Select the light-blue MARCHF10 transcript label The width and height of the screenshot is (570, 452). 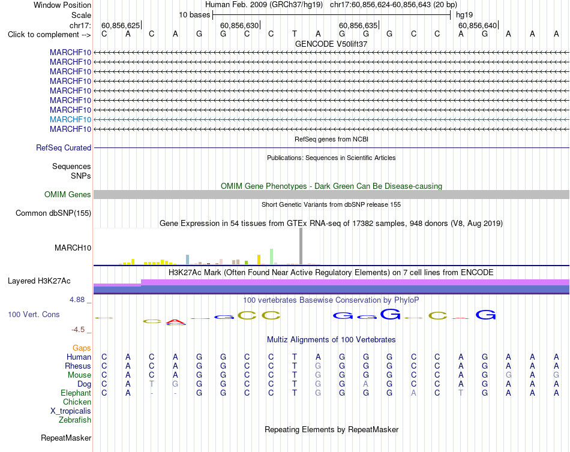pos(71,119)
